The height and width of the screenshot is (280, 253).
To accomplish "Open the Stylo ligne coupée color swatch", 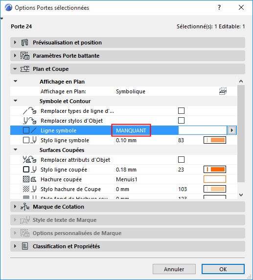I will point(215,170).
